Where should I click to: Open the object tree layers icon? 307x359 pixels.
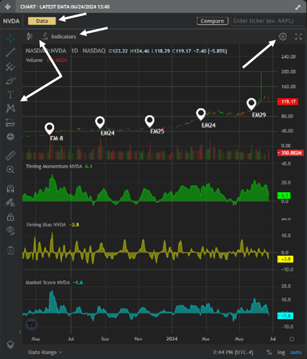pos(11,344)
